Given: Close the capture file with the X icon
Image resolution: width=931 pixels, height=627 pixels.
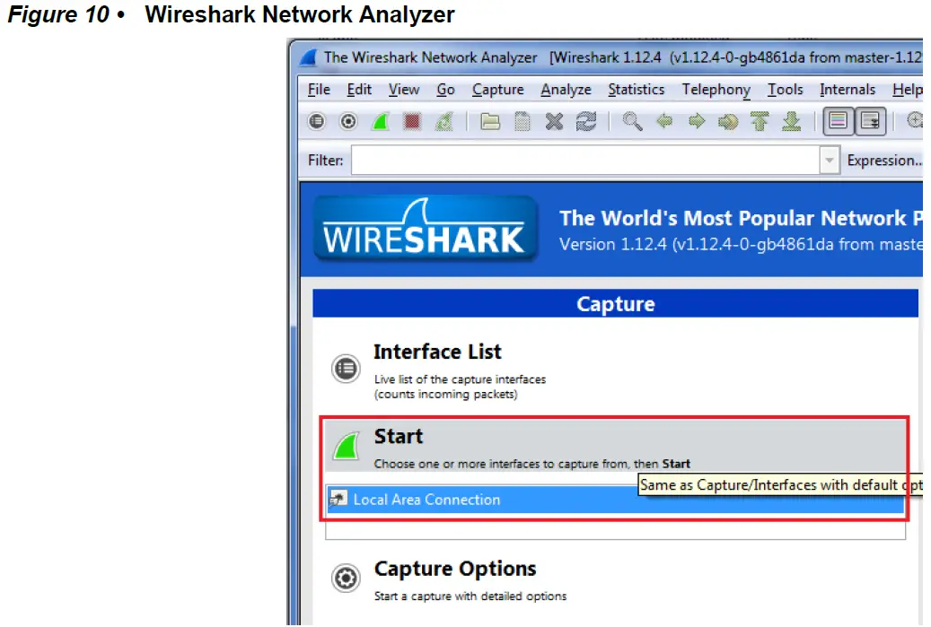Looking at the screenshot, I should (554, 122).
